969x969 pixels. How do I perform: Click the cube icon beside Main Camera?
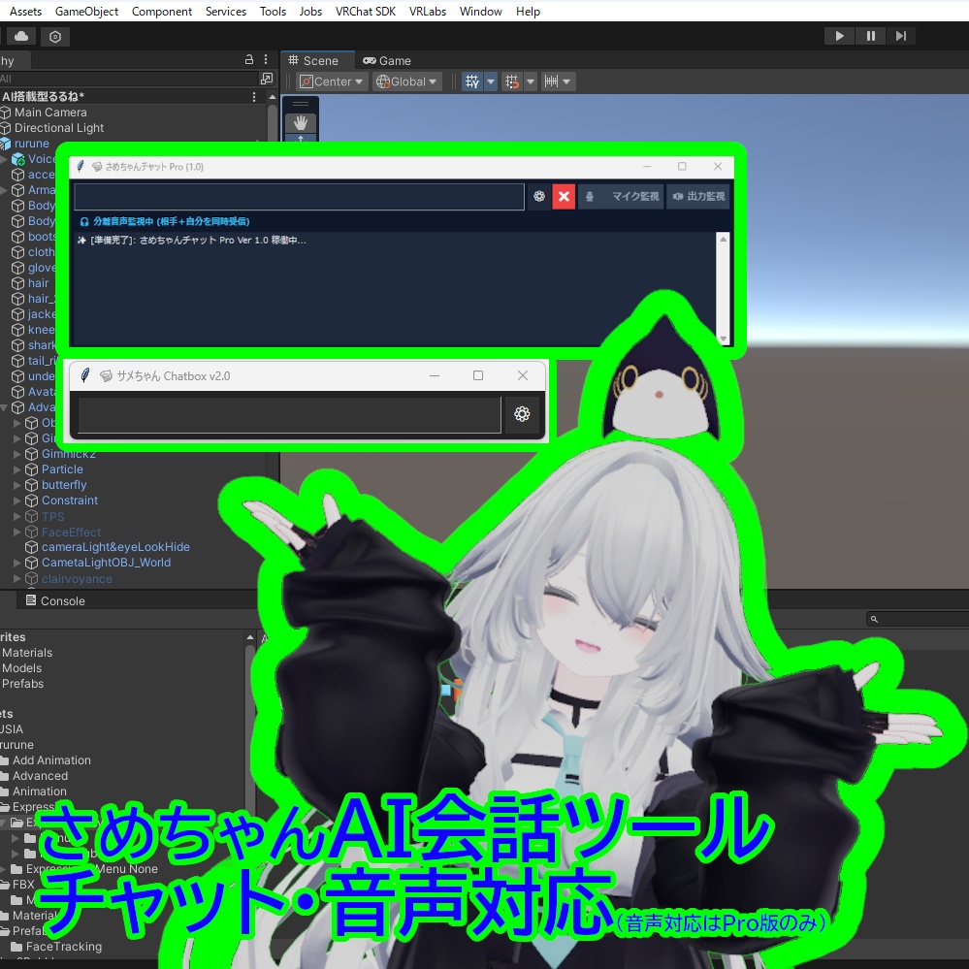[x=6, y=113]
